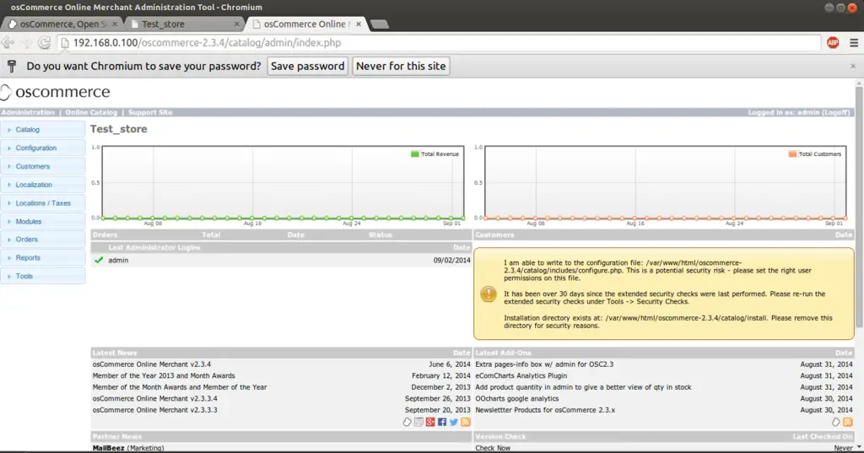Image resolution: width=864 pixels, height=453 pixels.
Task: Expand the Configuration sidebar section
Action: (x=43, y=148)
